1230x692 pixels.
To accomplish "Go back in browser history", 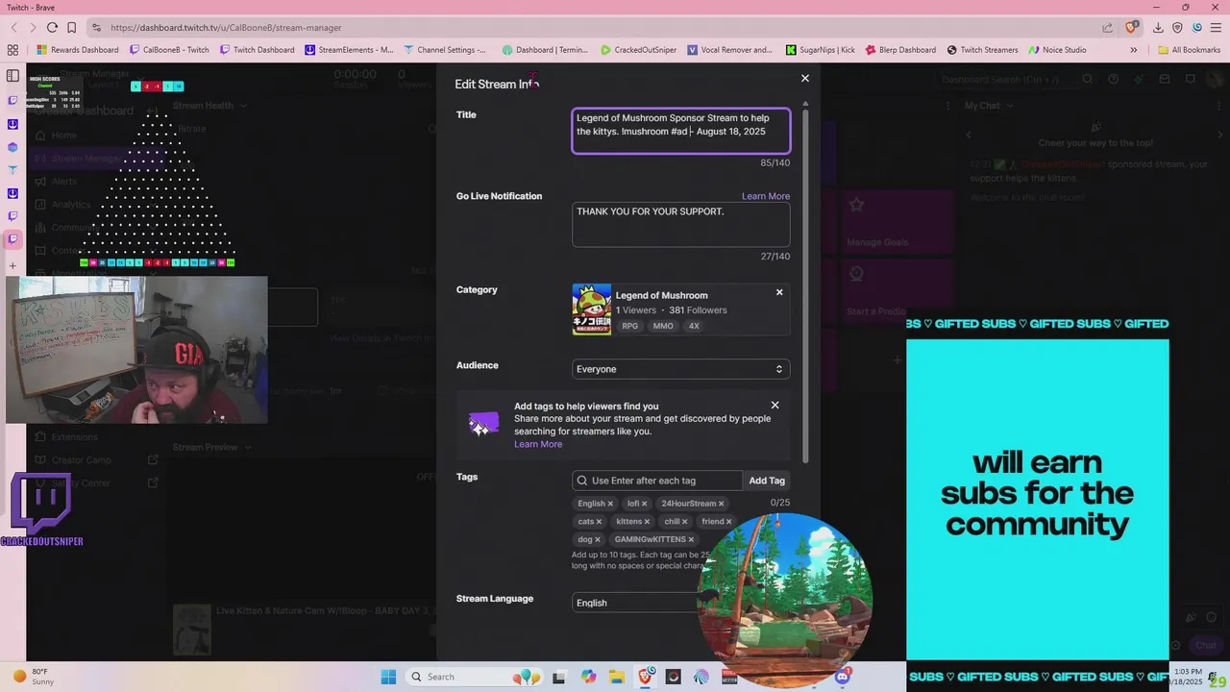I will pyautogui.click(x=12, y=27).
